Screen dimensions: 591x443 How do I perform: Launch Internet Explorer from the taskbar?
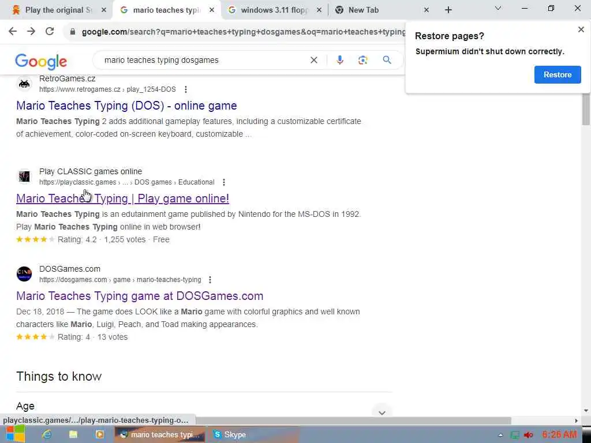tap(47, 434)
